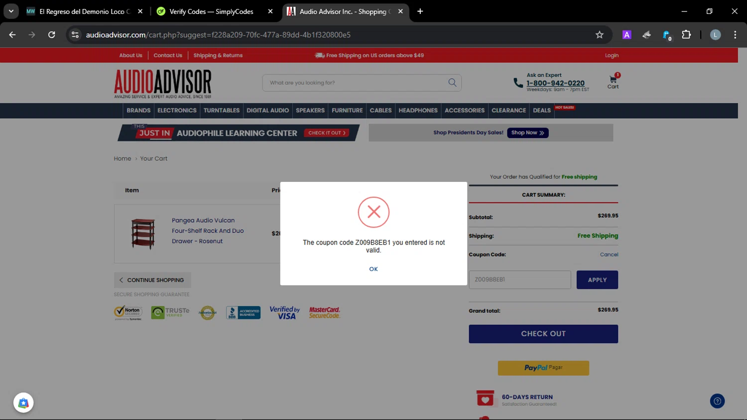This screenshot has width=747, height=420.
Task: Open the TURNTABLES menu
Action: click(x=222, y=111)
